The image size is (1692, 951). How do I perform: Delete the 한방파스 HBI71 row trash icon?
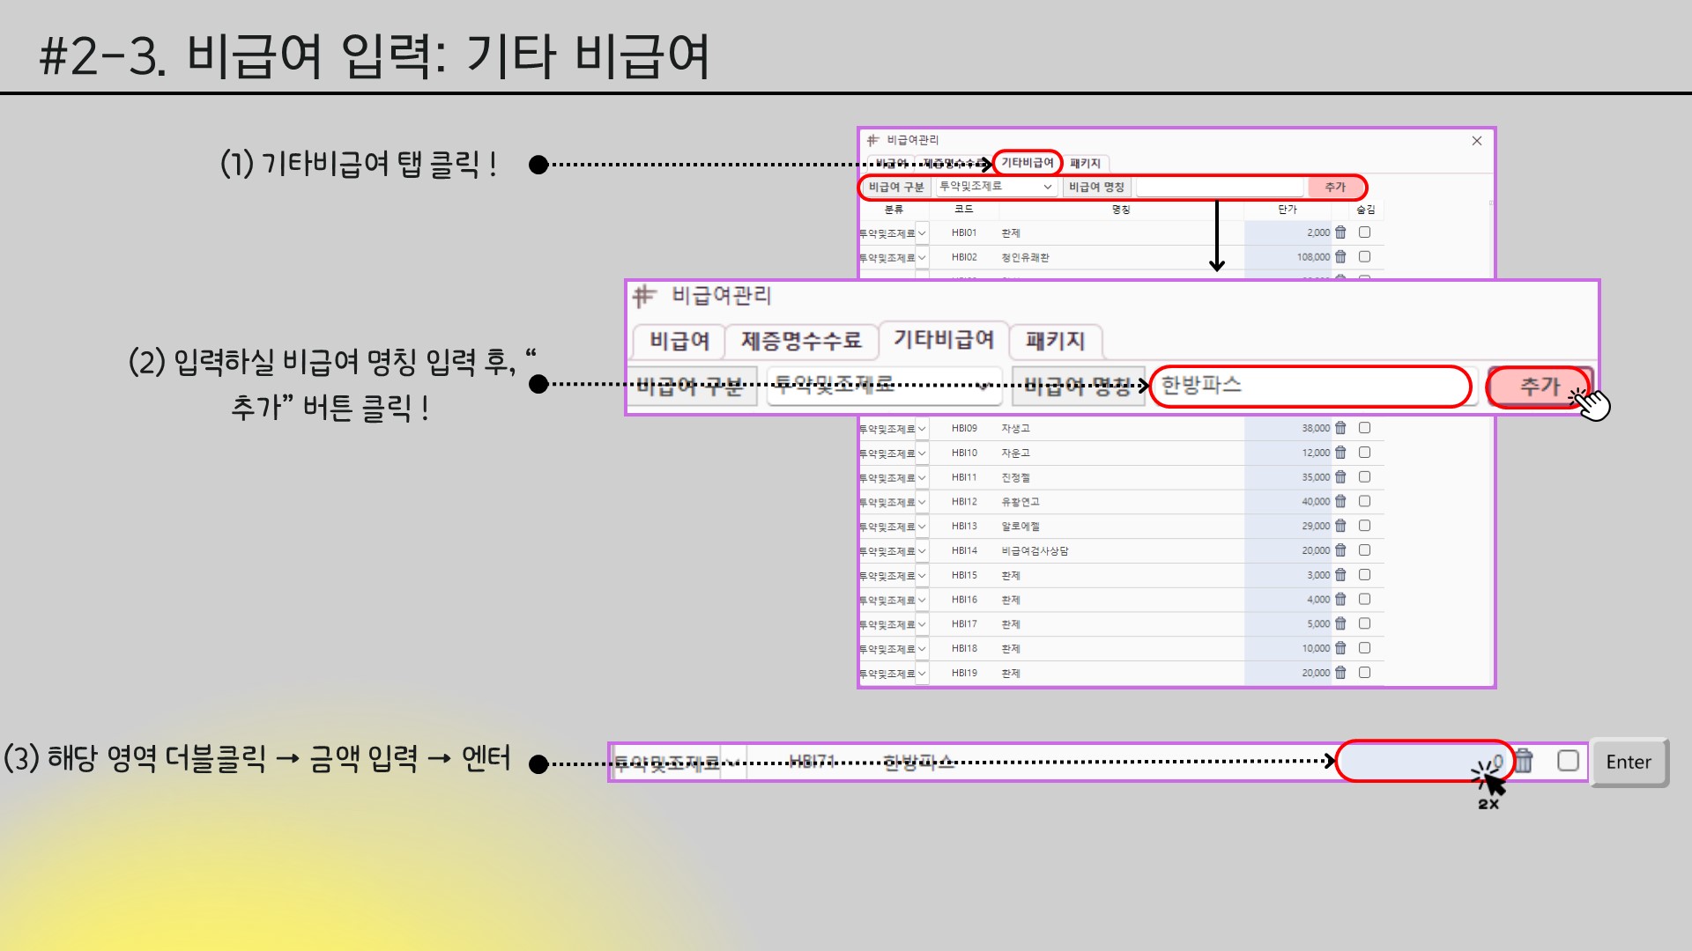1525,761
